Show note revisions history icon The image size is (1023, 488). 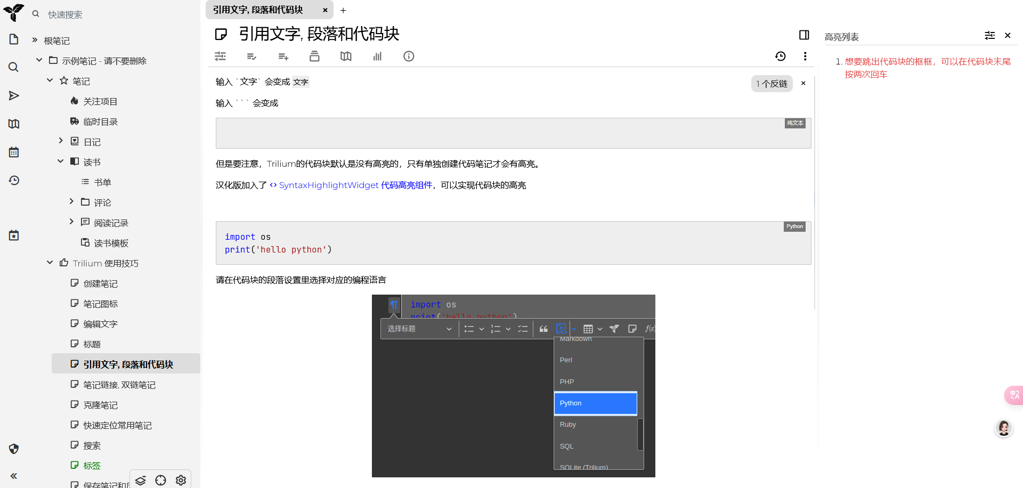pos(781,56)
